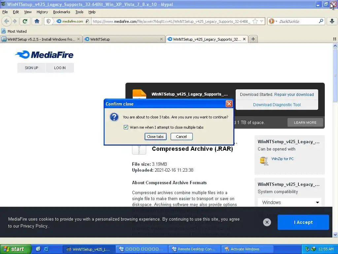Screen dimensions: 338x254
Task: Select the WinNTSetup_v425 Mypal taskbar button
Action: click(89, 249)
